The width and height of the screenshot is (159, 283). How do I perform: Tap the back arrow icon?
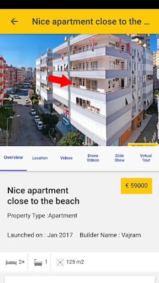point(14,21)
